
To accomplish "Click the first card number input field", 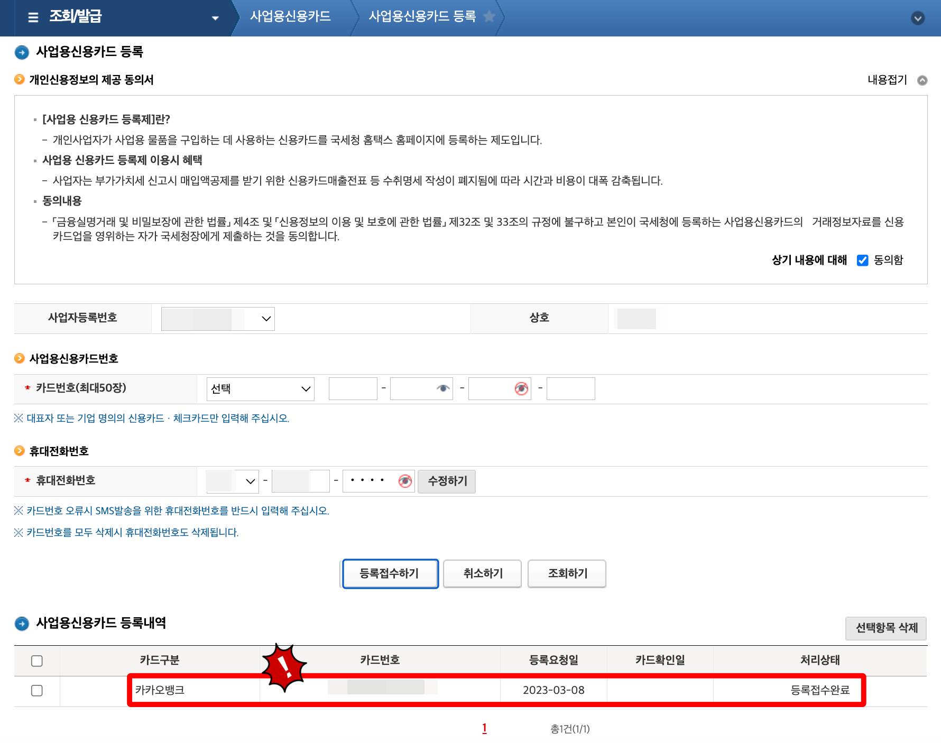I will pyautogui.click(x=352, y=388).
